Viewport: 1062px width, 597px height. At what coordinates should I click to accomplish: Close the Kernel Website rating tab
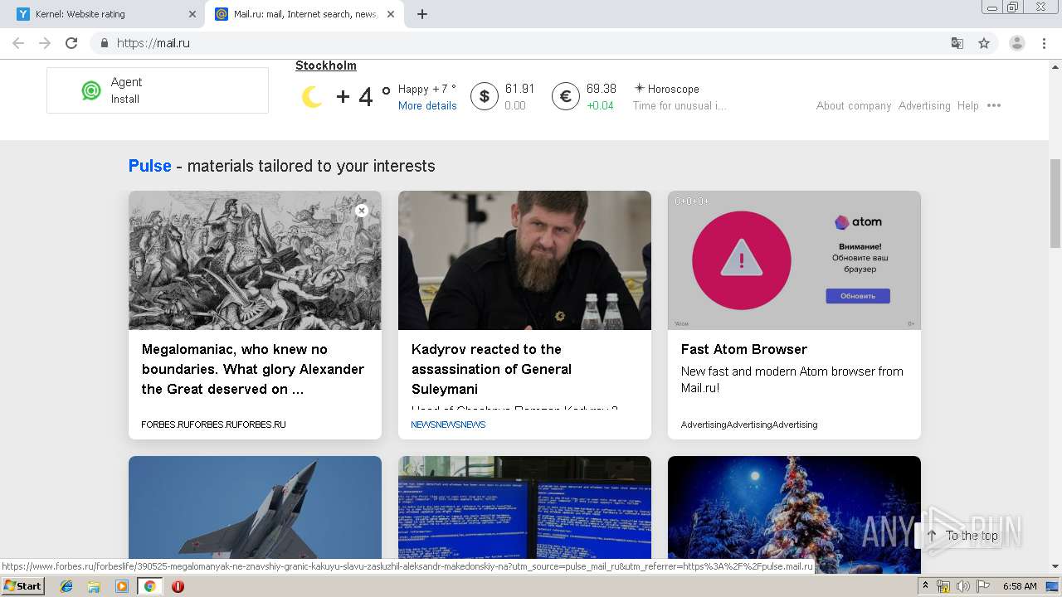[x=192, y=14]
